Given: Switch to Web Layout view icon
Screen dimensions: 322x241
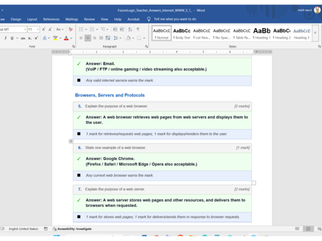Looking at the screenshot, I should coord(319,229).
